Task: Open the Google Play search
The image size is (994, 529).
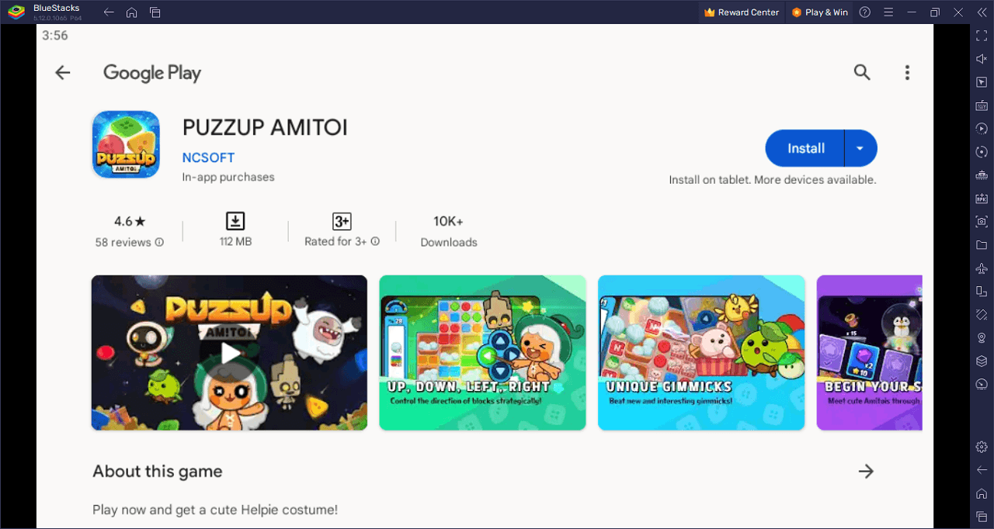Action: tap(862, 73)
